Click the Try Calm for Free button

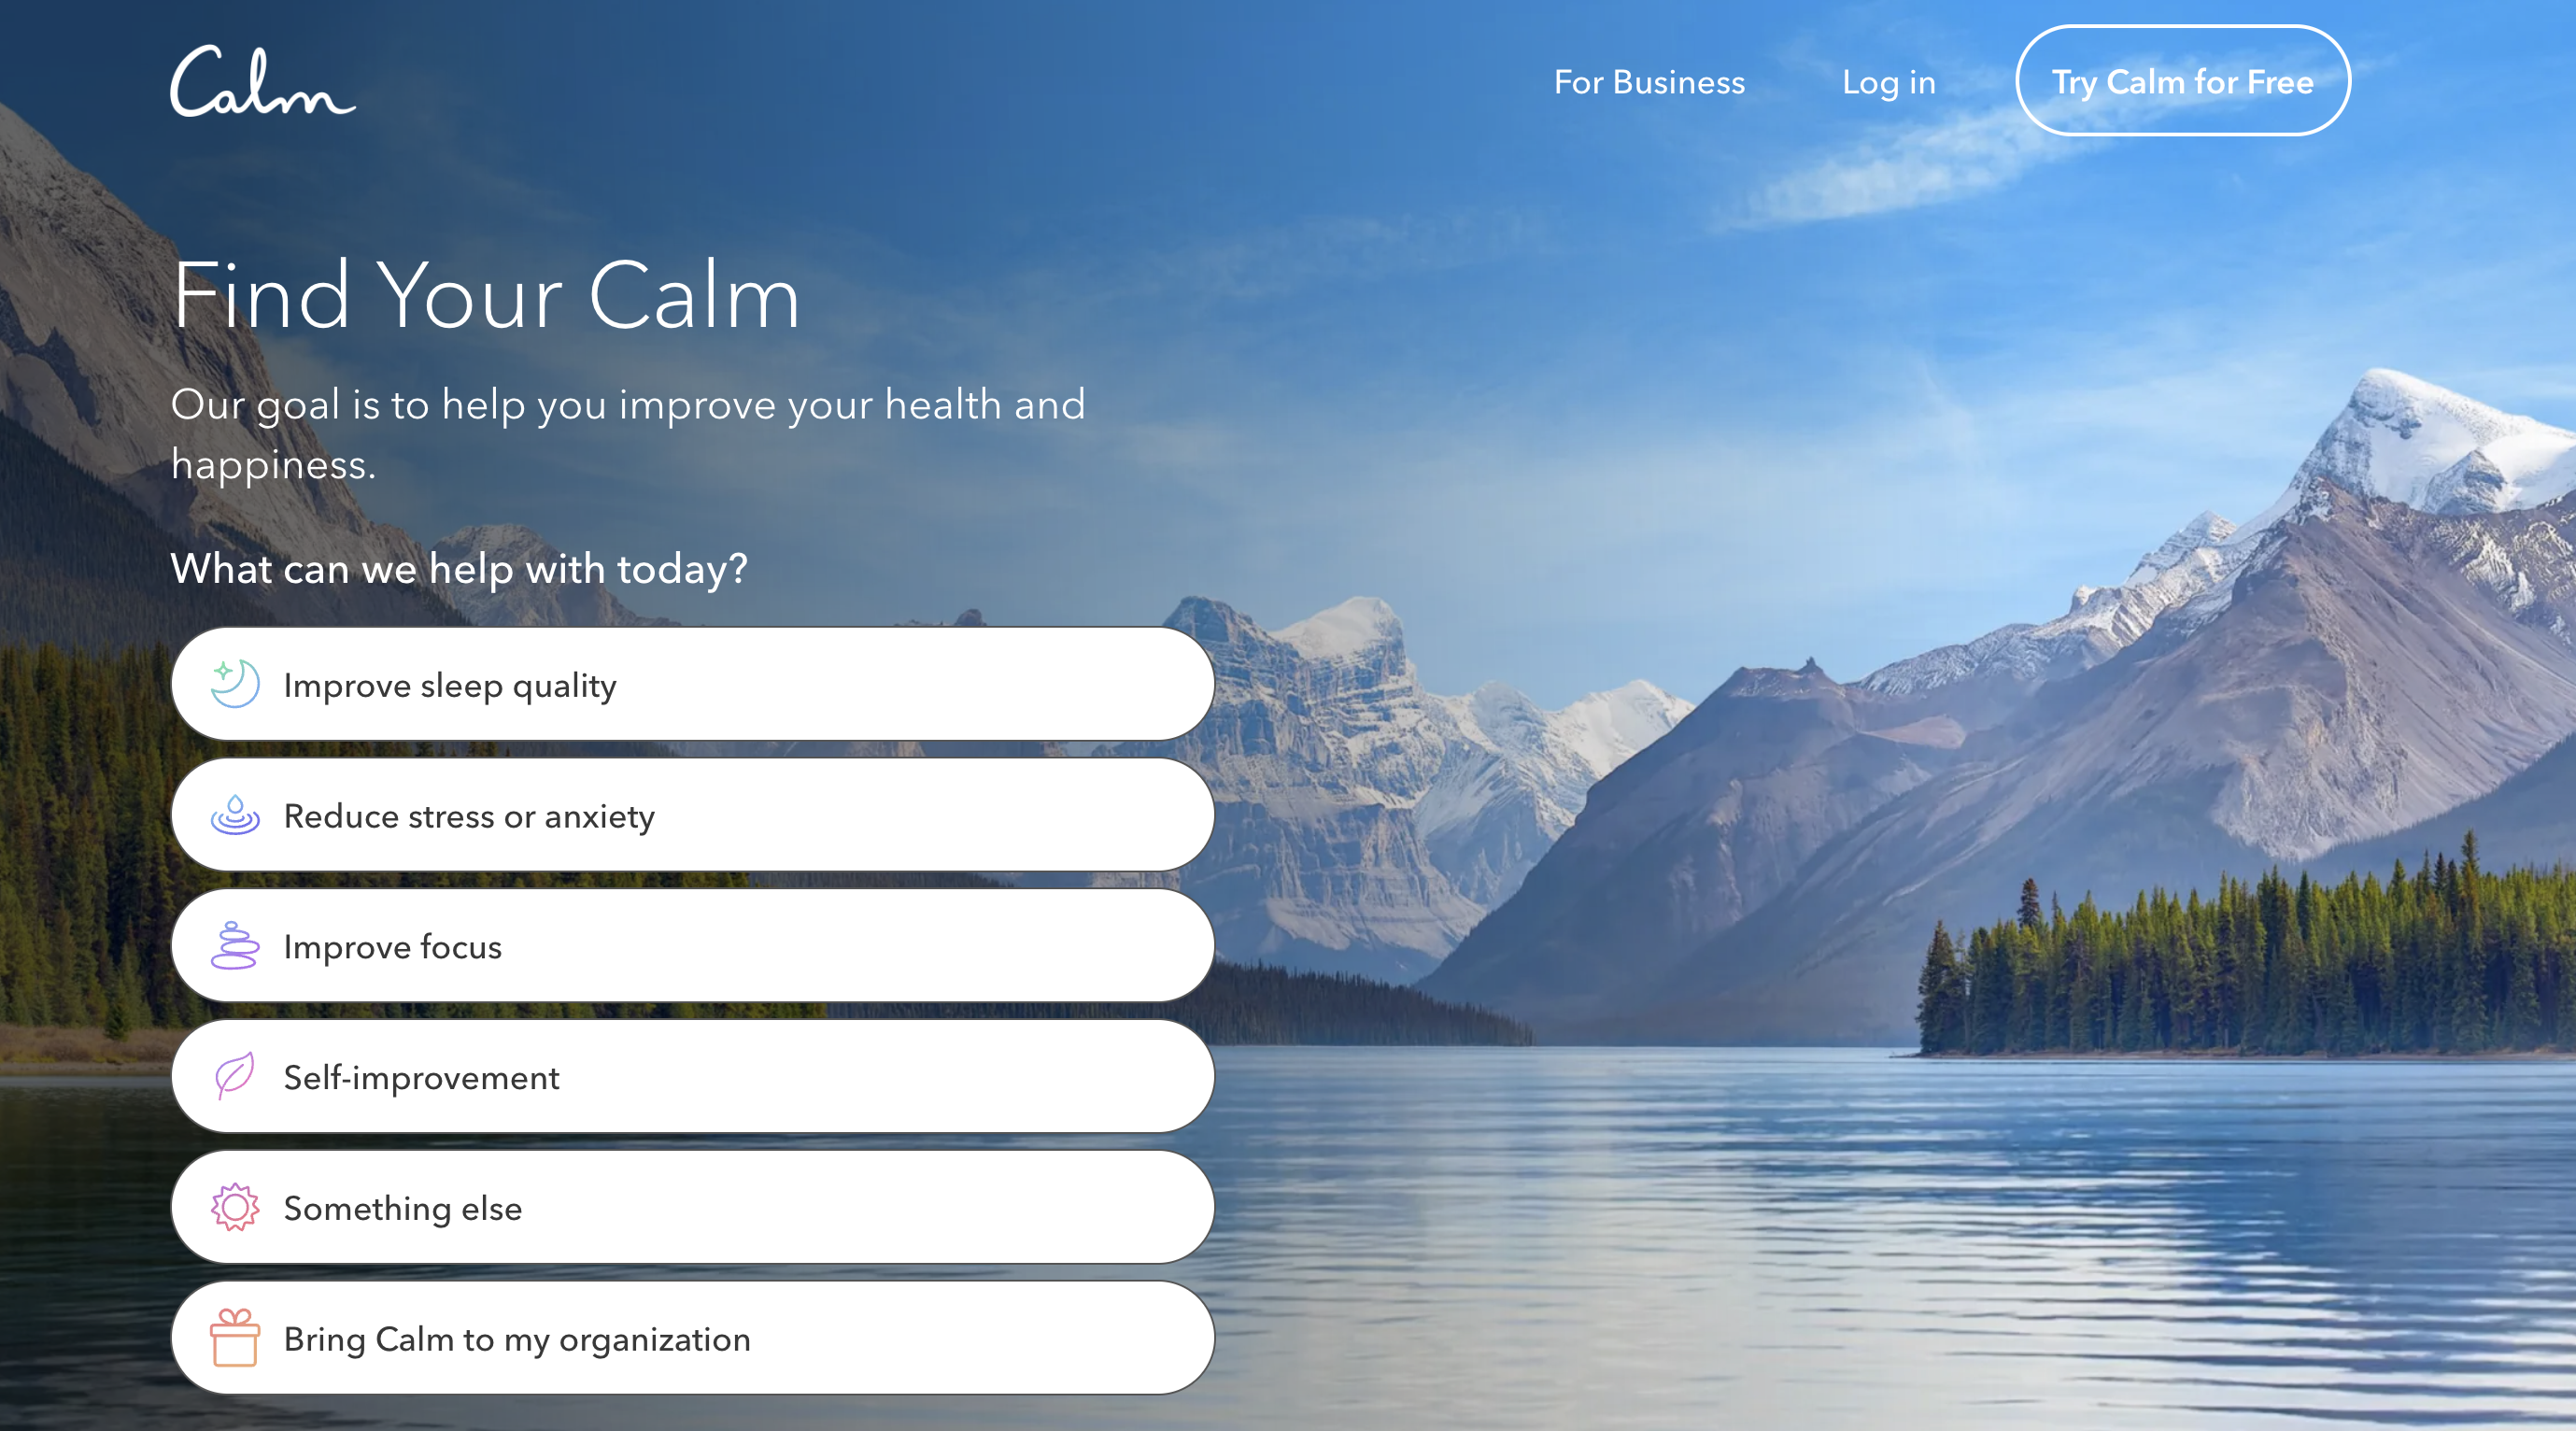2183,83
